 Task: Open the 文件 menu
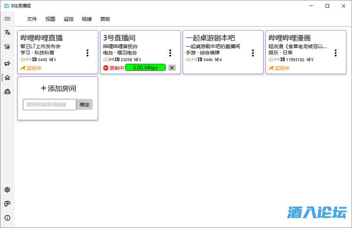tap(32, 19)
